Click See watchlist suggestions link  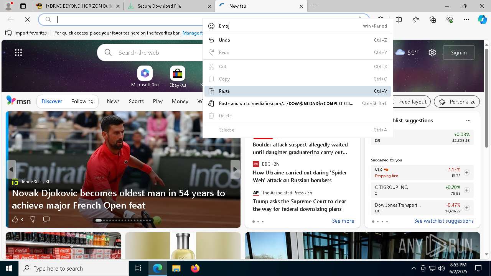(x=444, y=221)
